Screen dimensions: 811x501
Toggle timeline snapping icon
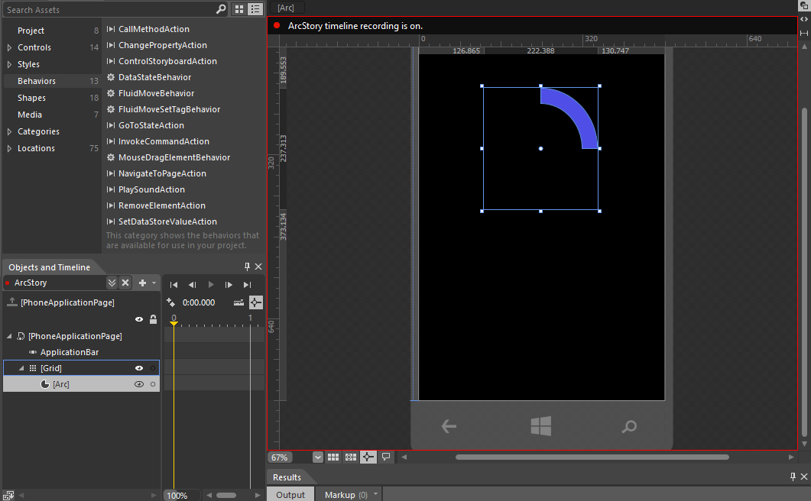tap(256, 302)
